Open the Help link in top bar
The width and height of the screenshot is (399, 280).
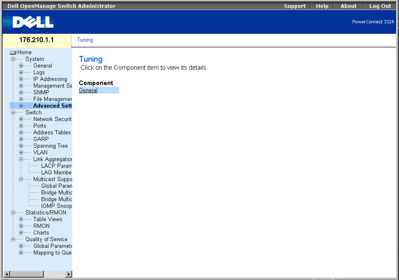[322, 6]
